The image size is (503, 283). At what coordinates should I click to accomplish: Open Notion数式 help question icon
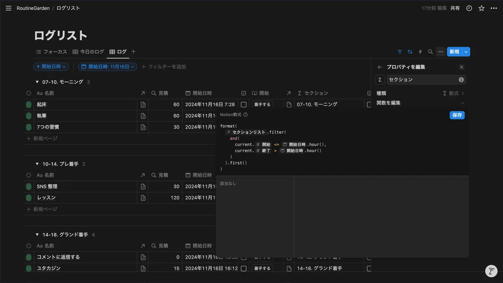click(x=246, y=115)
